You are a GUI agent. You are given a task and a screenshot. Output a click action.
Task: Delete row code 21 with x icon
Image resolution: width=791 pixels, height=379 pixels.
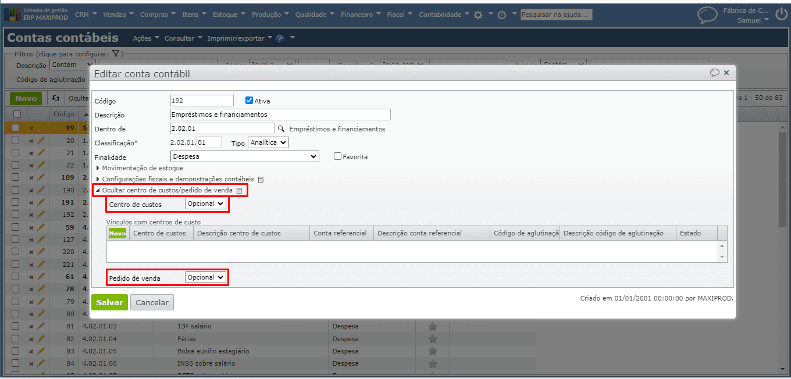point(31,153)
